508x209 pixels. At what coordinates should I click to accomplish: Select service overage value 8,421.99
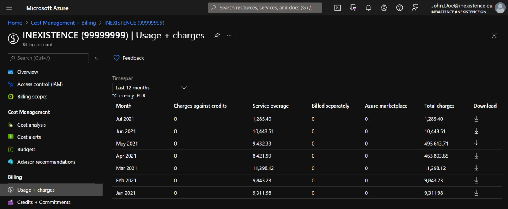(x=263, y=156)
